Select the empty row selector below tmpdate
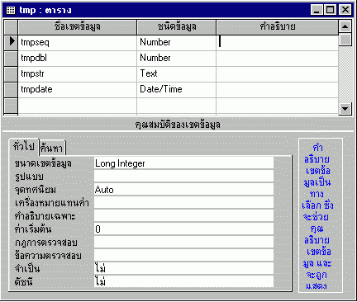This screenshot has height=302, width=357. coord(11,105)
